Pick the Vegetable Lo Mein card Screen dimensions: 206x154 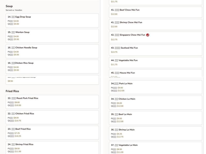[155, 148]
